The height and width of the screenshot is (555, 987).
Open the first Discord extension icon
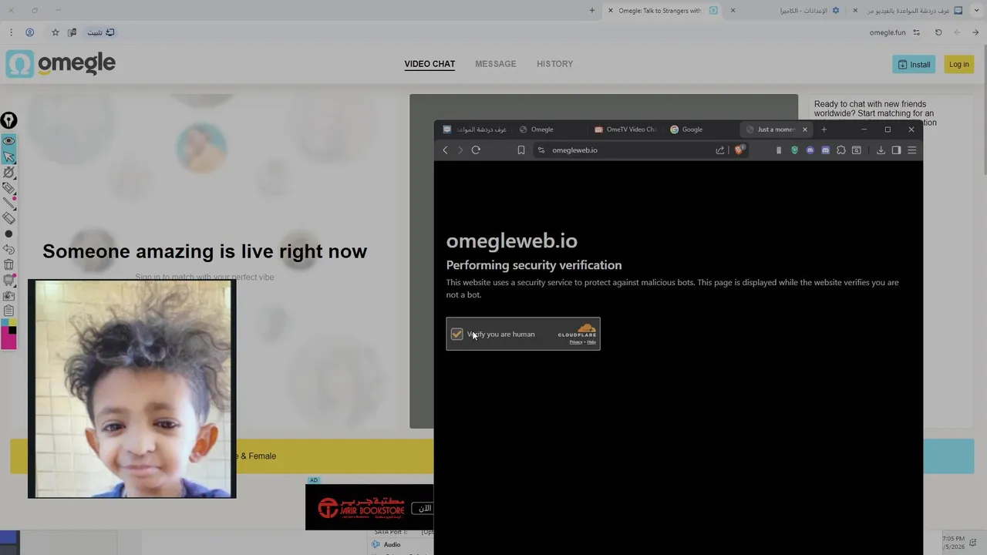coord(810,150)
